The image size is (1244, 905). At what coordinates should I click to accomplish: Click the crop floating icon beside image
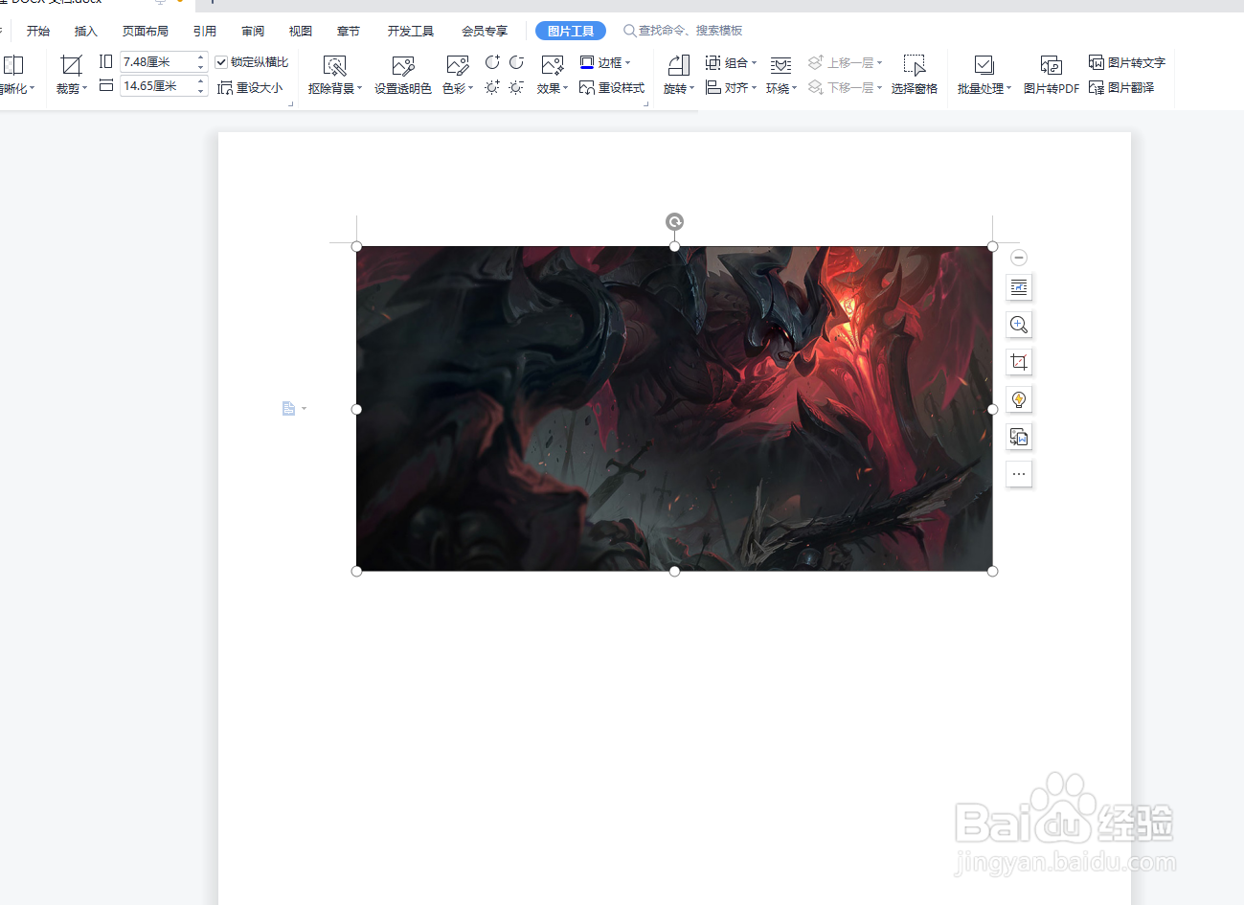(x=1019, y=362)
